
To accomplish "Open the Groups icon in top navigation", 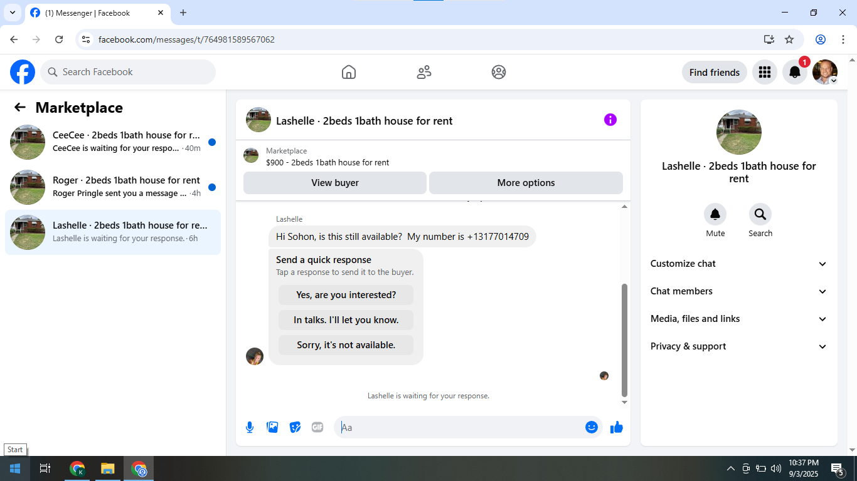I will (499, 72).
